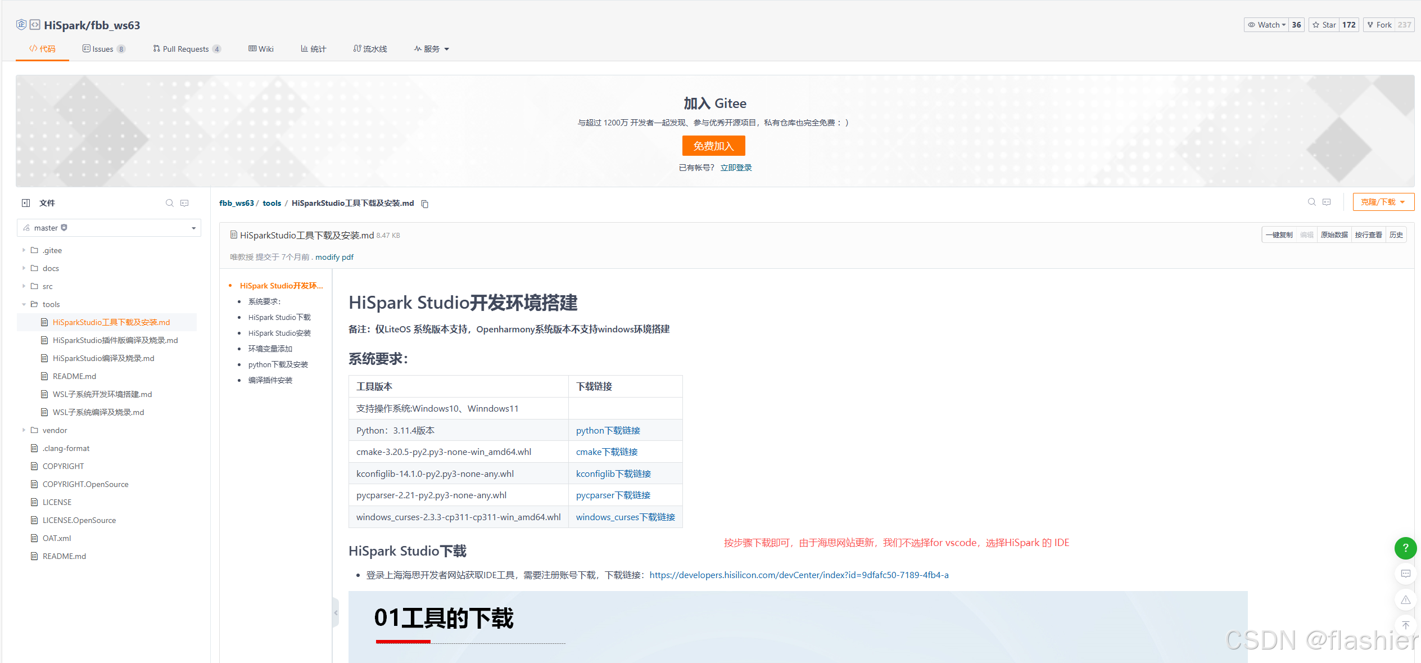
Task: Open the 服务 dropdown menu
Action: 432,49
